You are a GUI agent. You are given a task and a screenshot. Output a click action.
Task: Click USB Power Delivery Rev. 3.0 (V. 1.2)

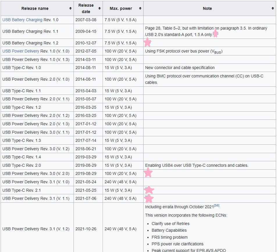click(x=36, y=149)
